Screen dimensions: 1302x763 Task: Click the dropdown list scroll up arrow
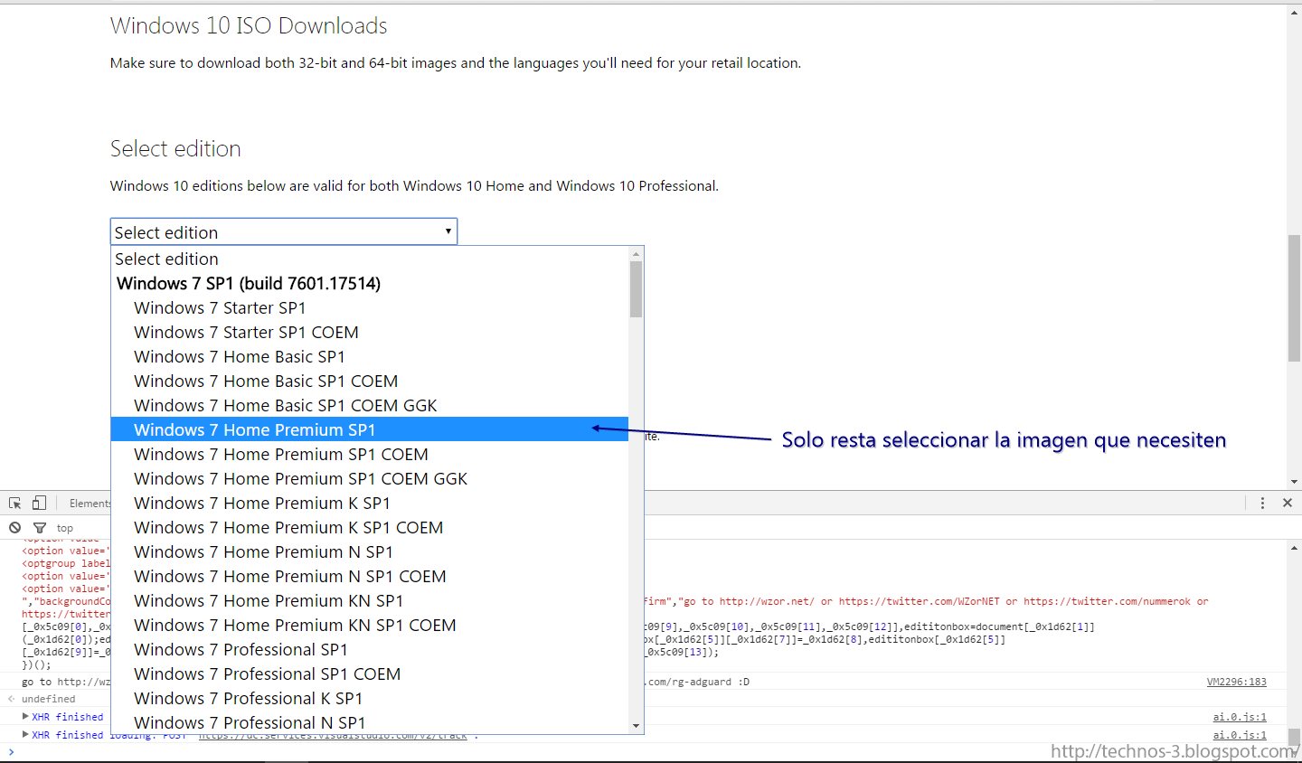click(x=636, y=254)
